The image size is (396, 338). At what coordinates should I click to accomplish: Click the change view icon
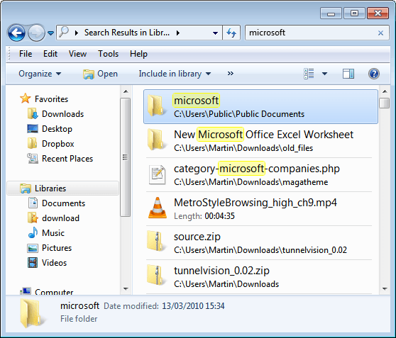tap(309, 74)
